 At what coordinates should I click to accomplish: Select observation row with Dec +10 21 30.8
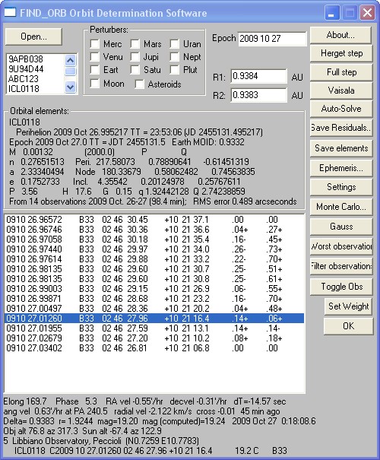(154, 279)
